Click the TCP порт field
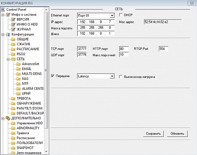The height and width of the screenshot is (155, 197). pos(82,49)
